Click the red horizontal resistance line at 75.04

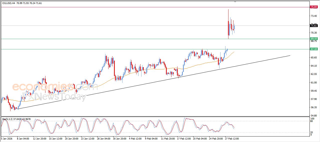[x=125, y=7]
